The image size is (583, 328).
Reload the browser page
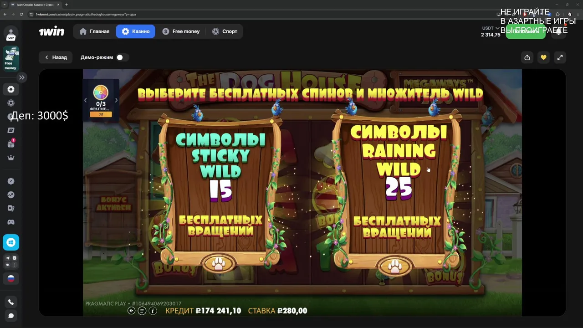pyautogui.click(x=21, y=14)
